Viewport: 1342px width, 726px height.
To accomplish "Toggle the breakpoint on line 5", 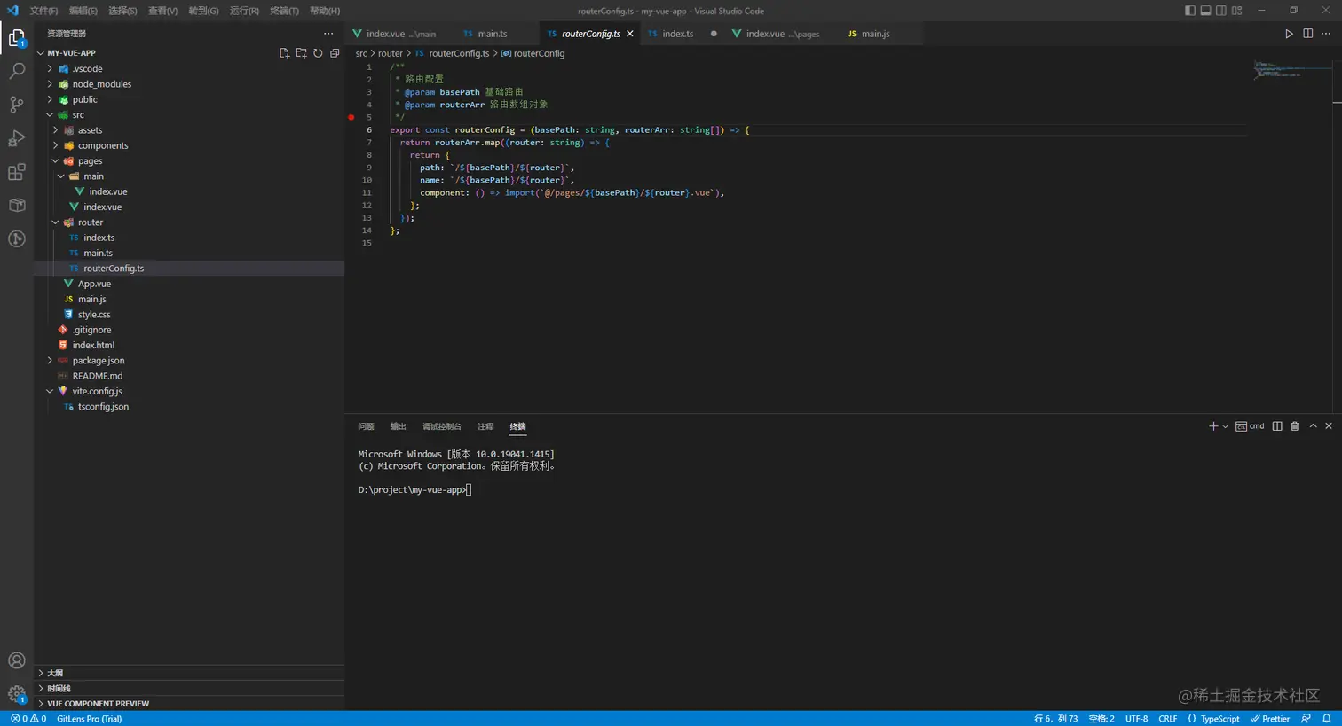I will point(351,117).
